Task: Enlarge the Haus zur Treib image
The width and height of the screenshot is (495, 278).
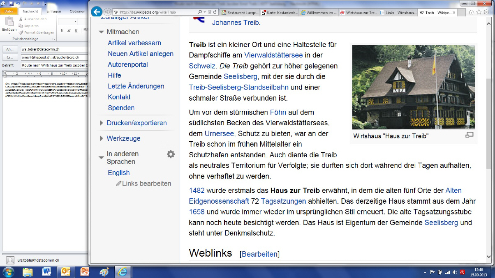Action: click(469, 135)
